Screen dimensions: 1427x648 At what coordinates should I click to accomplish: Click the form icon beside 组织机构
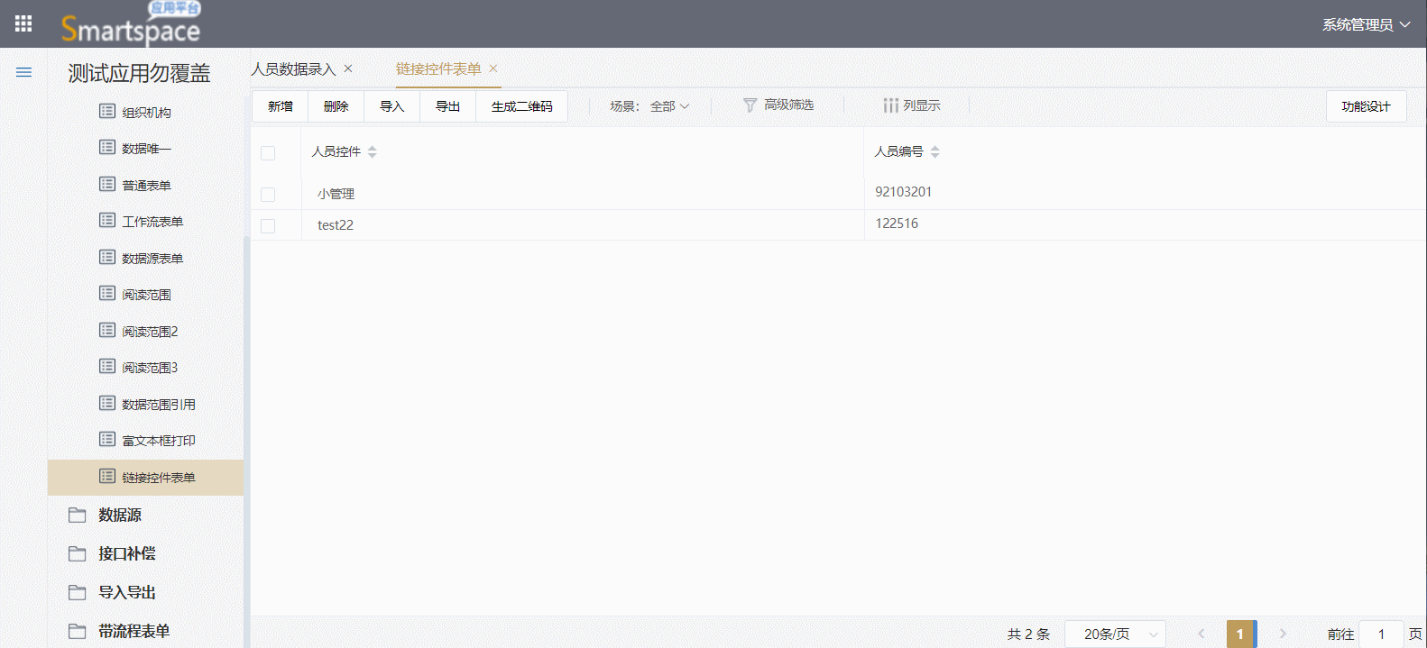(x=107, y=112)
